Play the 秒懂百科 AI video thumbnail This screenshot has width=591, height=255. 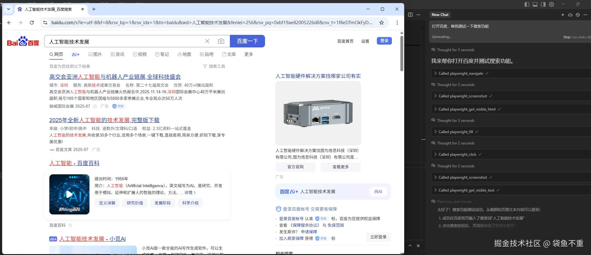69,194
